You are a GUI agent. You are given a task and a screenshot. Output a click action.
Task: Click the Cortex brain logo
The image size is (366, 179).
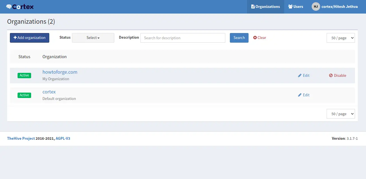(x=20, y=6)
